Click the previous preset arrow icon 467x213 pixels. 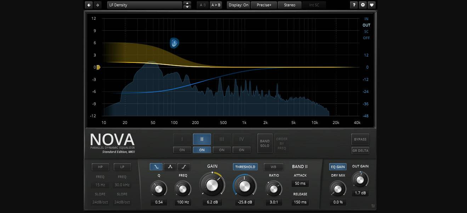(89, 5)
